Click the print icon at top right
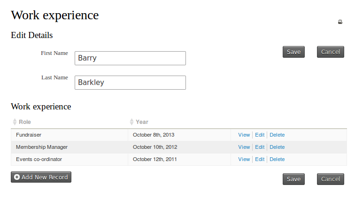 (x=340, y=22)
